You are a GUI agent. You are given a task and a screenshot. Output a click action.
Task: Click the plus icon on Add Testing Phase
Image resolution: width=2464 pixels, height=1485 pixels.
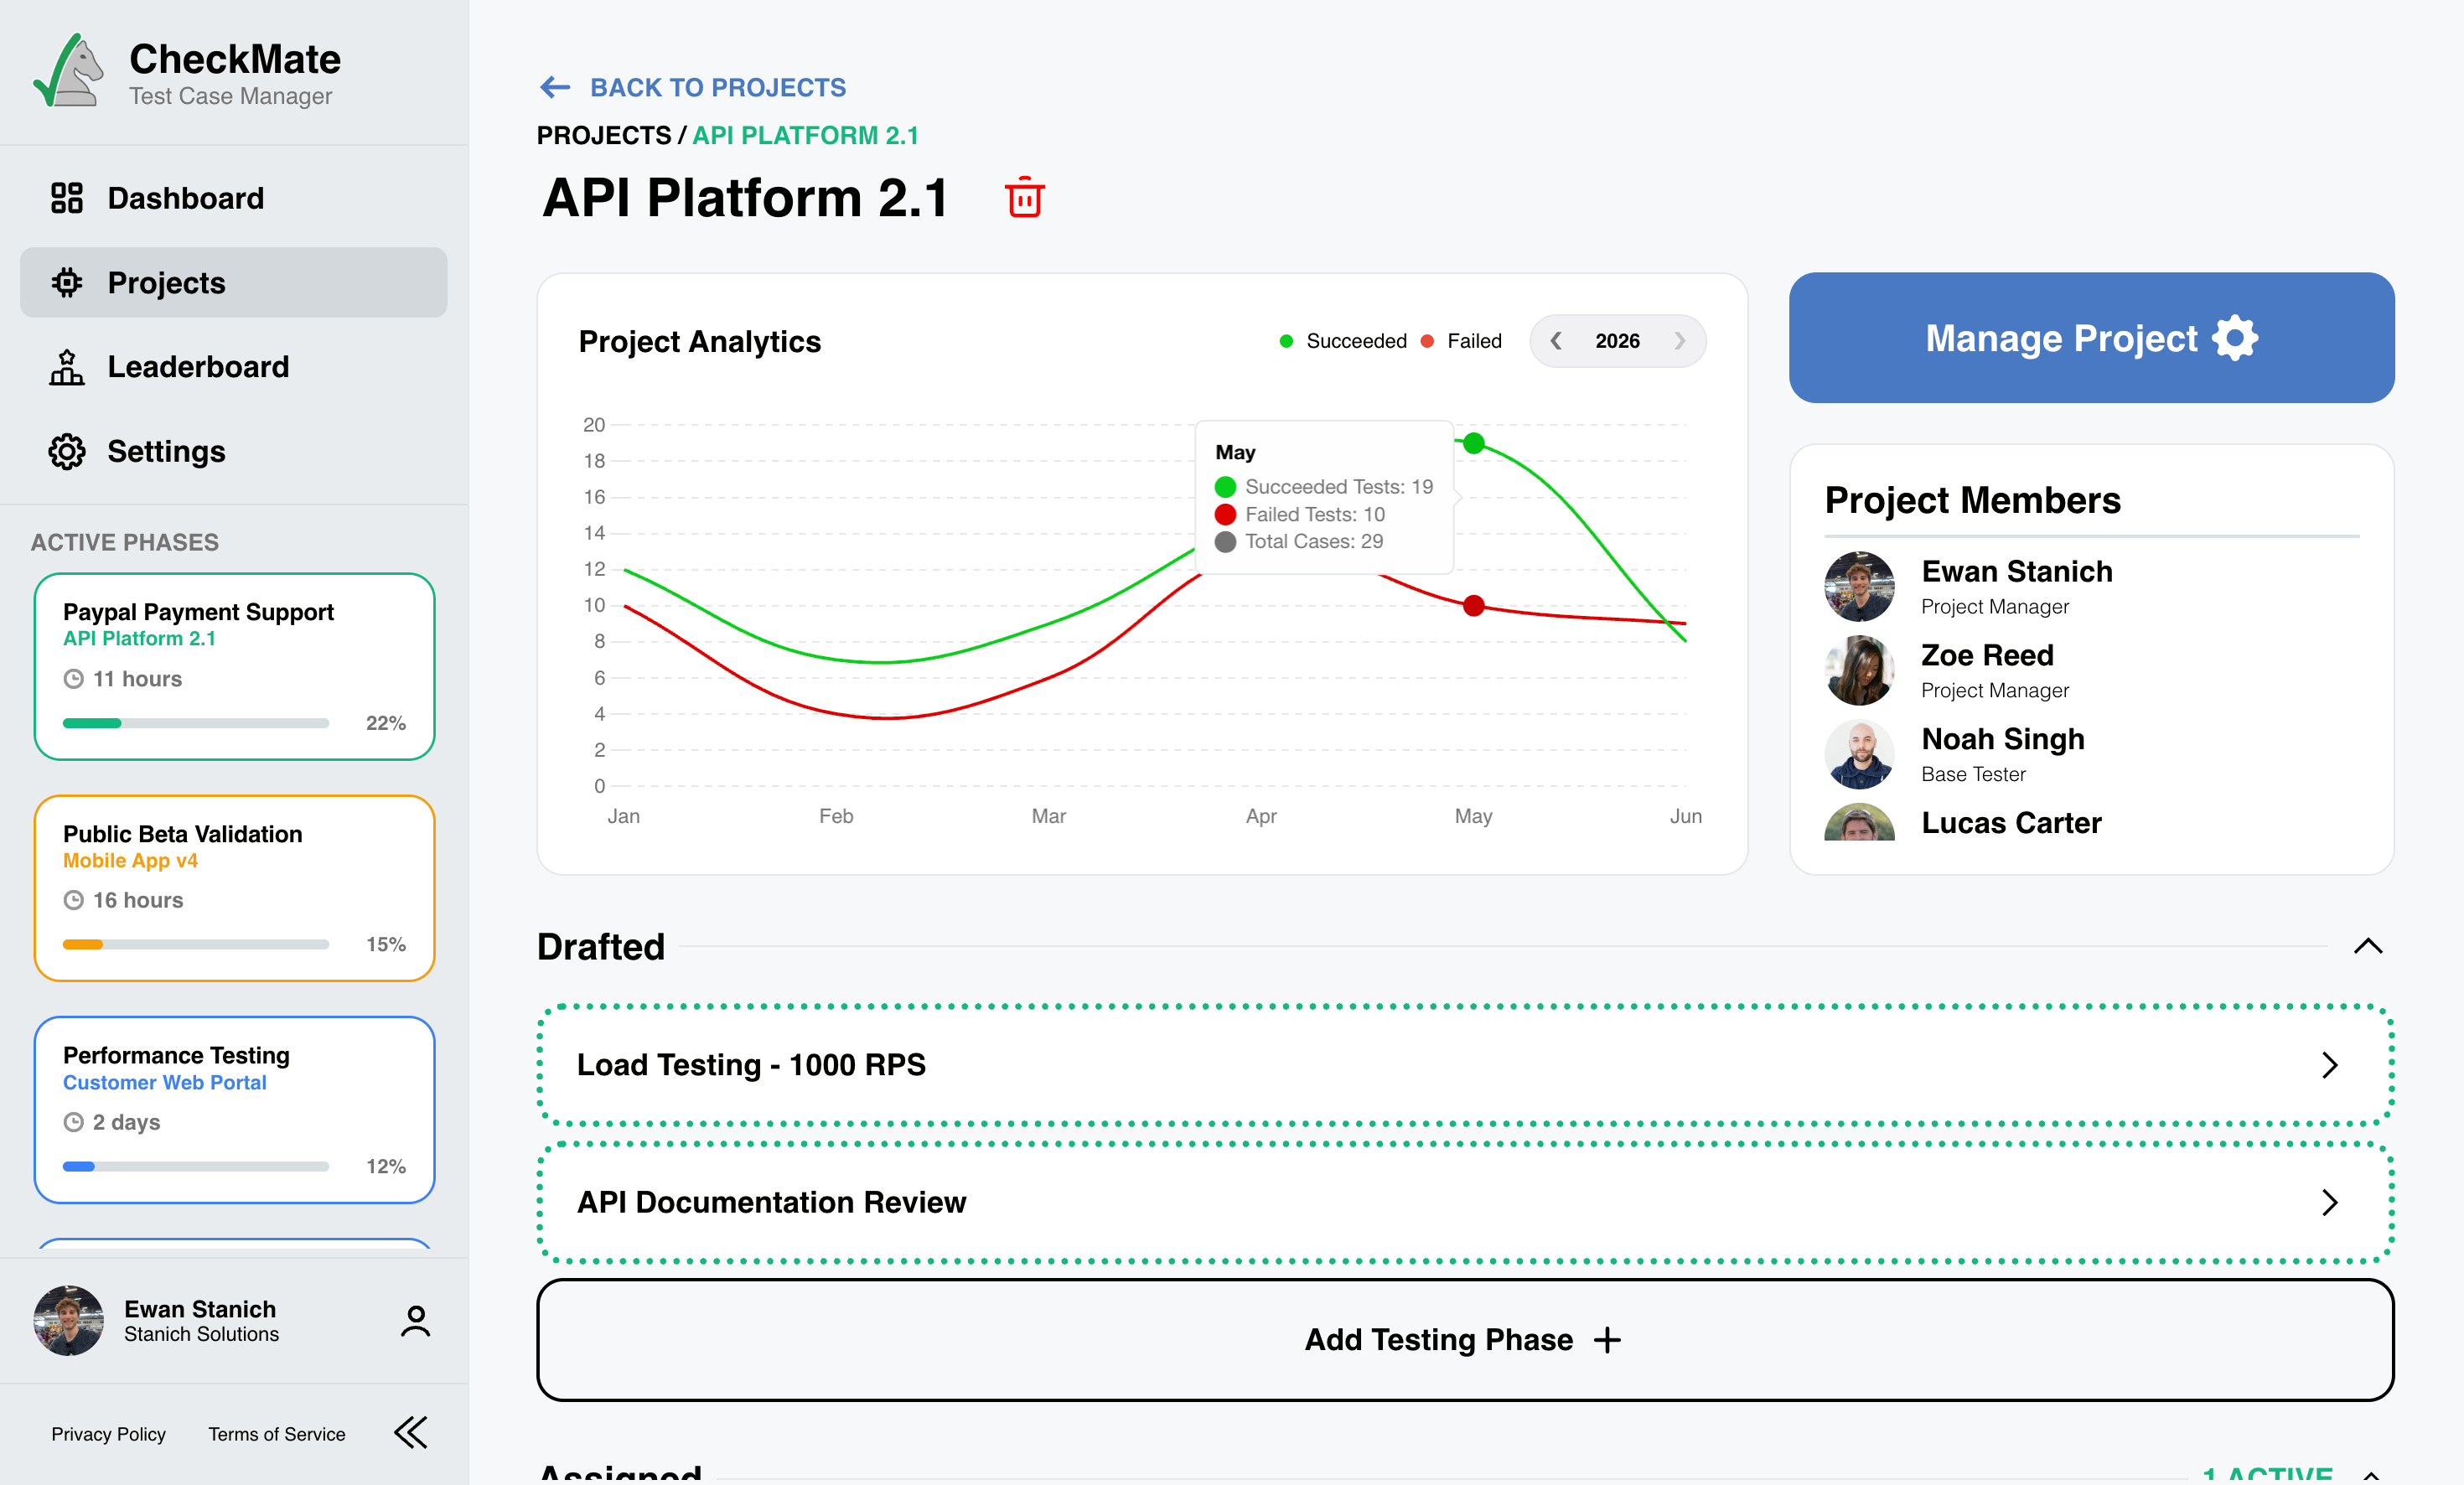[1607, 1340]
